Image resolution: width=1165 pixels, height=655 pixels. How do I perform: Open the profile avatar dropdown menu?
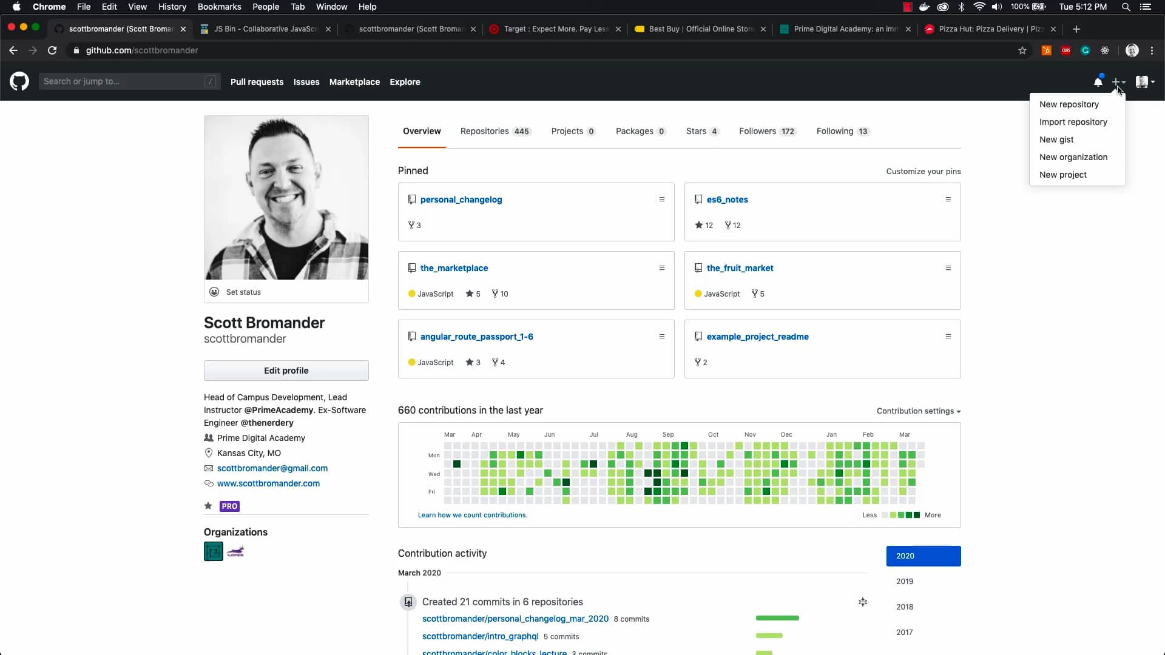coord(1144,82)
